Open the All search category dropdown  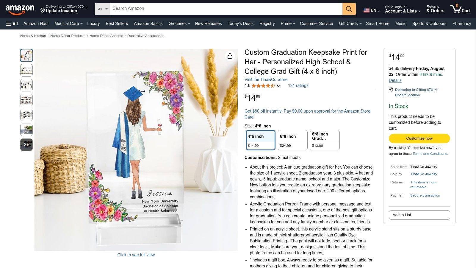102,9
